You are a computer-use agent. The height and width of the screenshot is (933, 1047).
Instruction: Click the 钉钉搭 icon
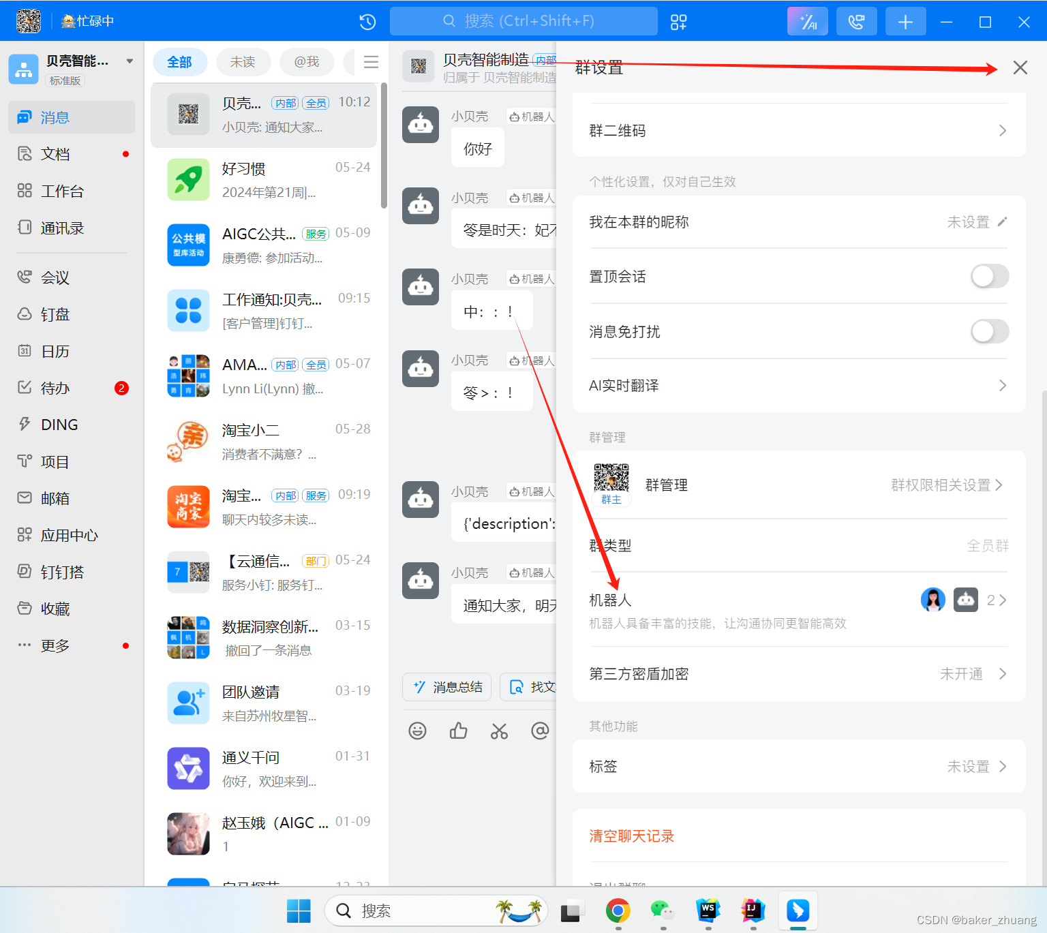point(25,571)
